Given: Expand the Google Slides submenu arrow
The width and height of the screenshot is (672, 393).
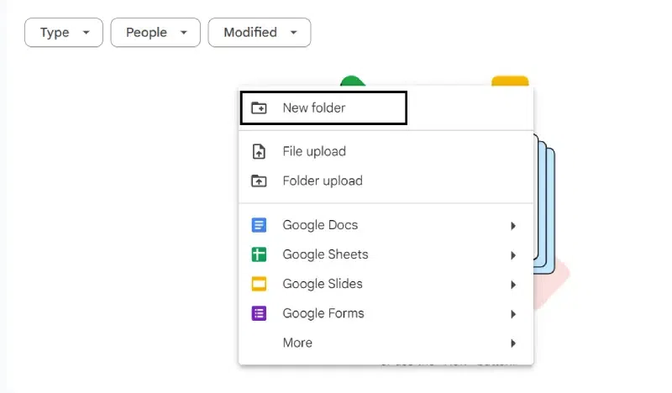Looking at the screenshot, I should 512,285.
